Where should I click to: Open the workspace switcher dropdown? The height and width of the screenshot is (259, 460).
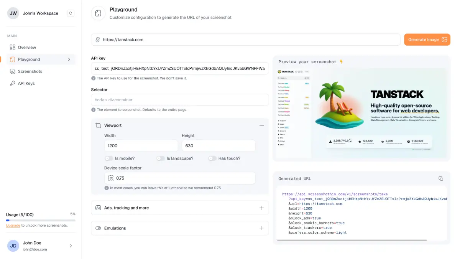71,13
